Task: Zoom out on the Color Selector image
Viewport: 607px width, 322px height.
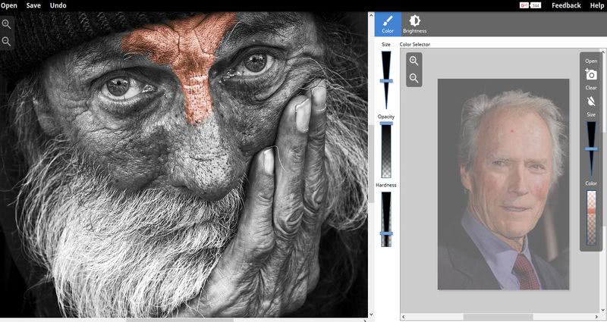Action: [414, 79]
